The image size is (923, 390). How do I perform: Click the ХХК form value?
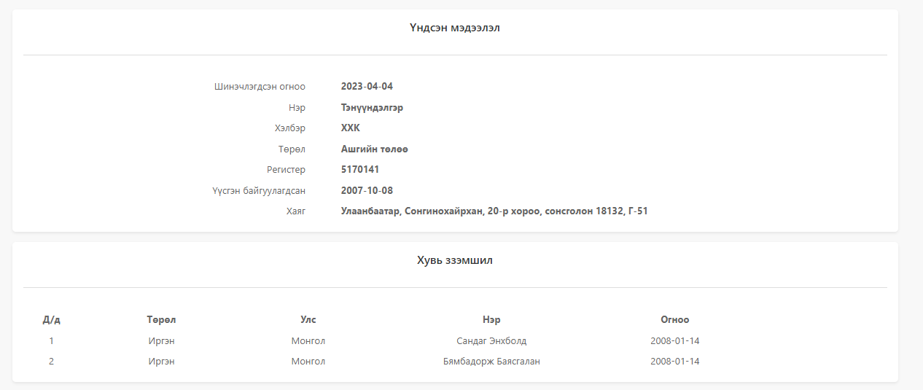pos(351,128)
